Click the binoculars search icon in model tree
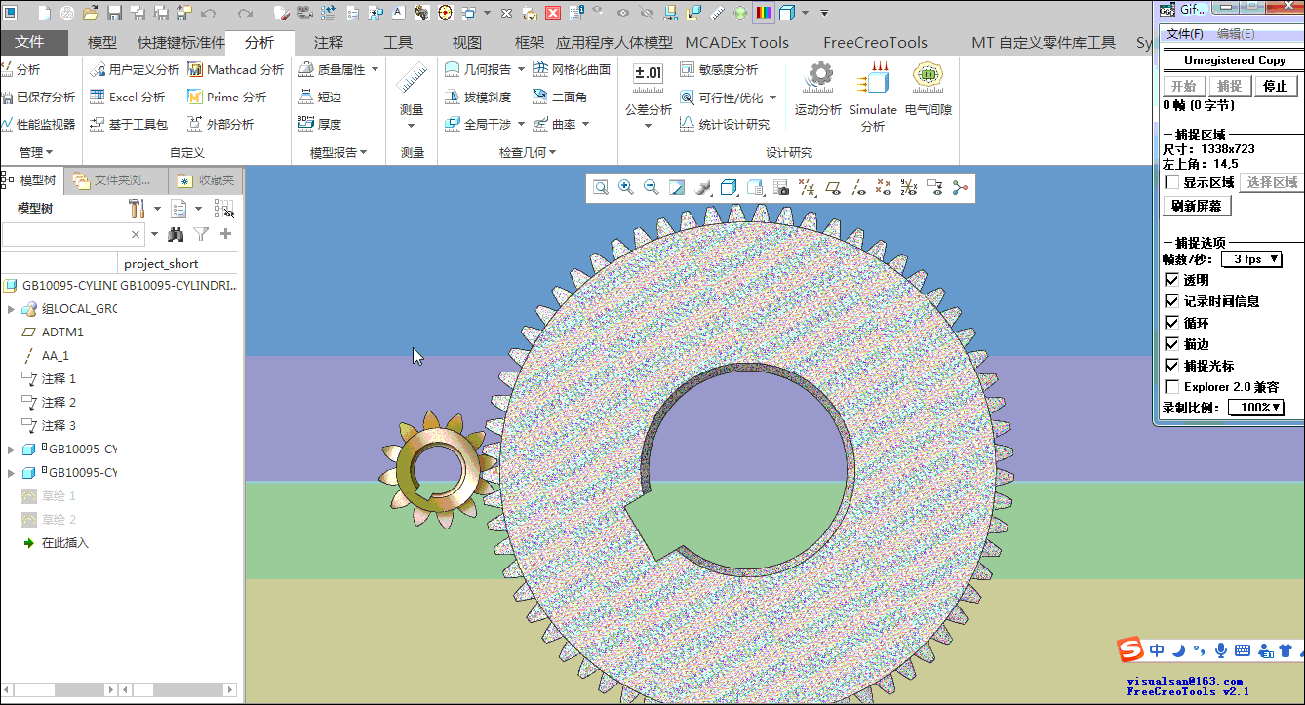Screen dimensions: 1305x705 point(176,234)
